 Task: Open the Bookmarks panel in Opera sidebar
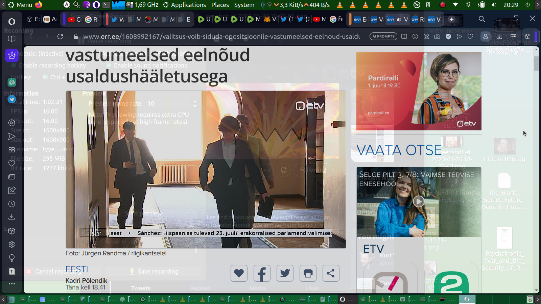(x=12, y=39)
